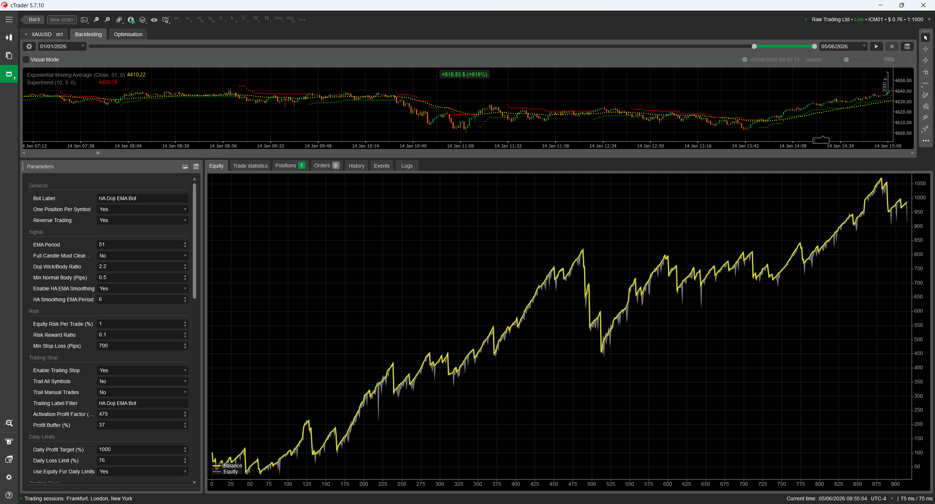
Task: Click the Bot Label input field
Action: point(143,198)
